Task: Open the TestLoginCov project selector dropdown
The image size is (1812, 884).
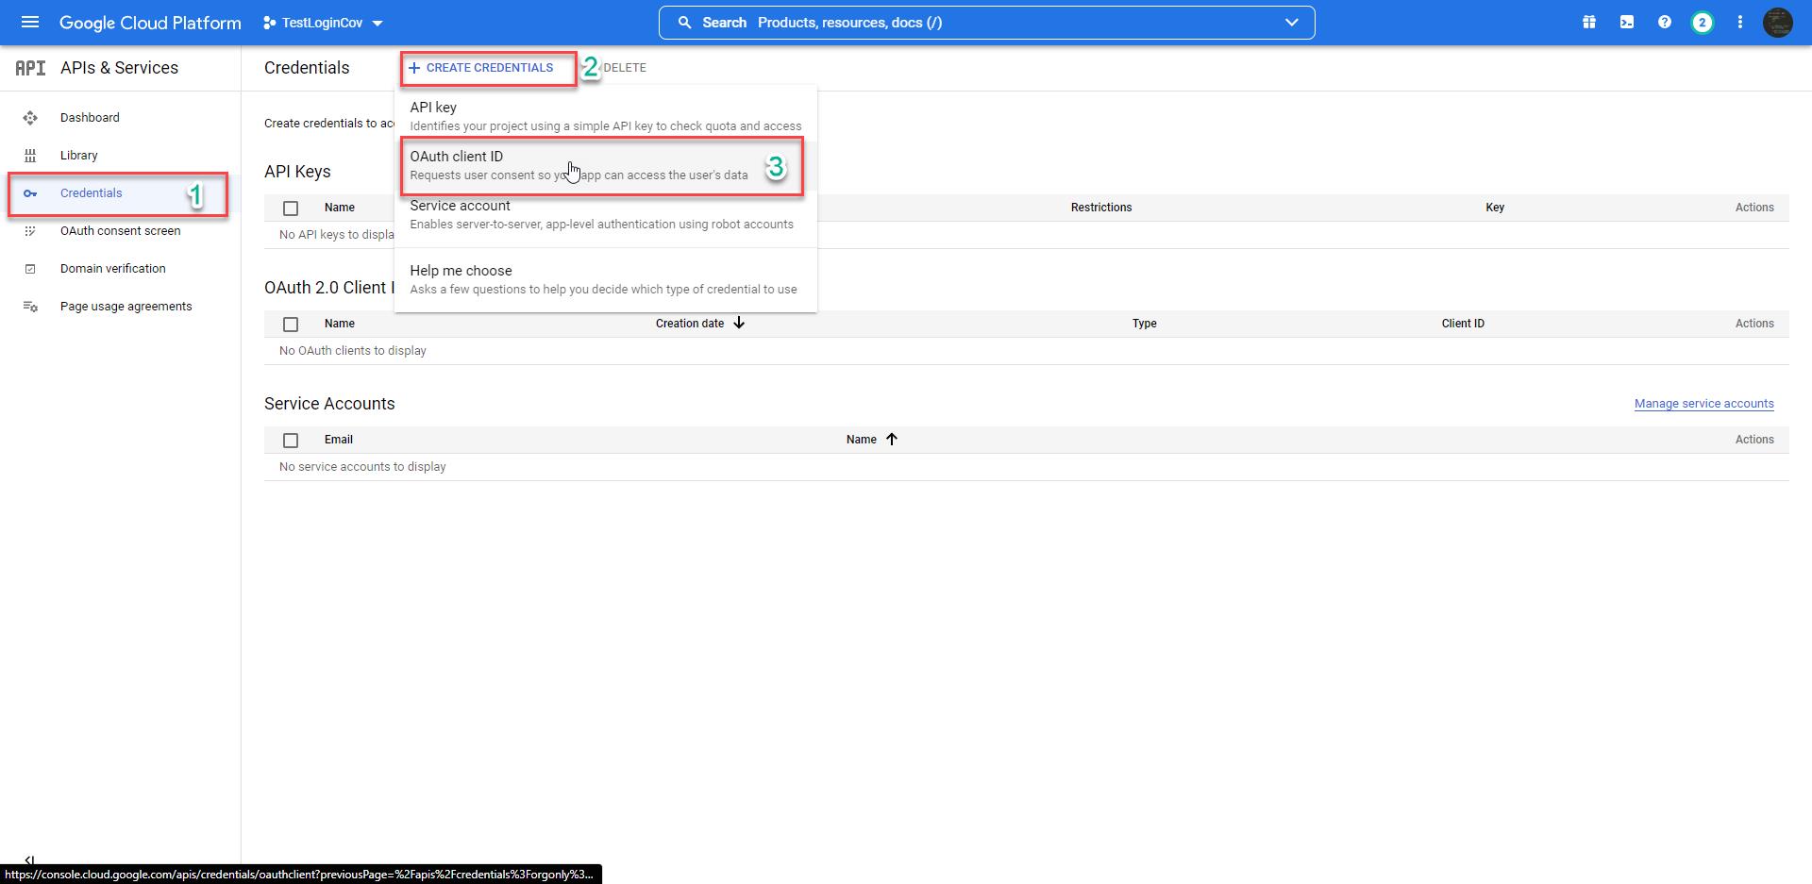Action: point(323,23)
